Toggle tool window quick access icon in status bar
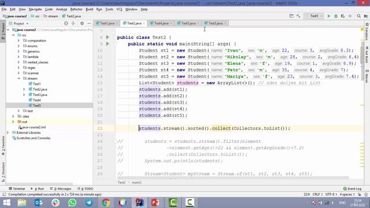Image resolution: width=370 pixels, height=208 pixels. click(x=4, y=194)
